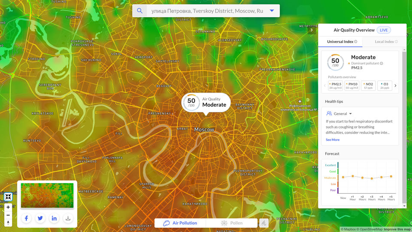412x232 pixels.
Task: Open the Mapbox attribution link
Action: 348,229
